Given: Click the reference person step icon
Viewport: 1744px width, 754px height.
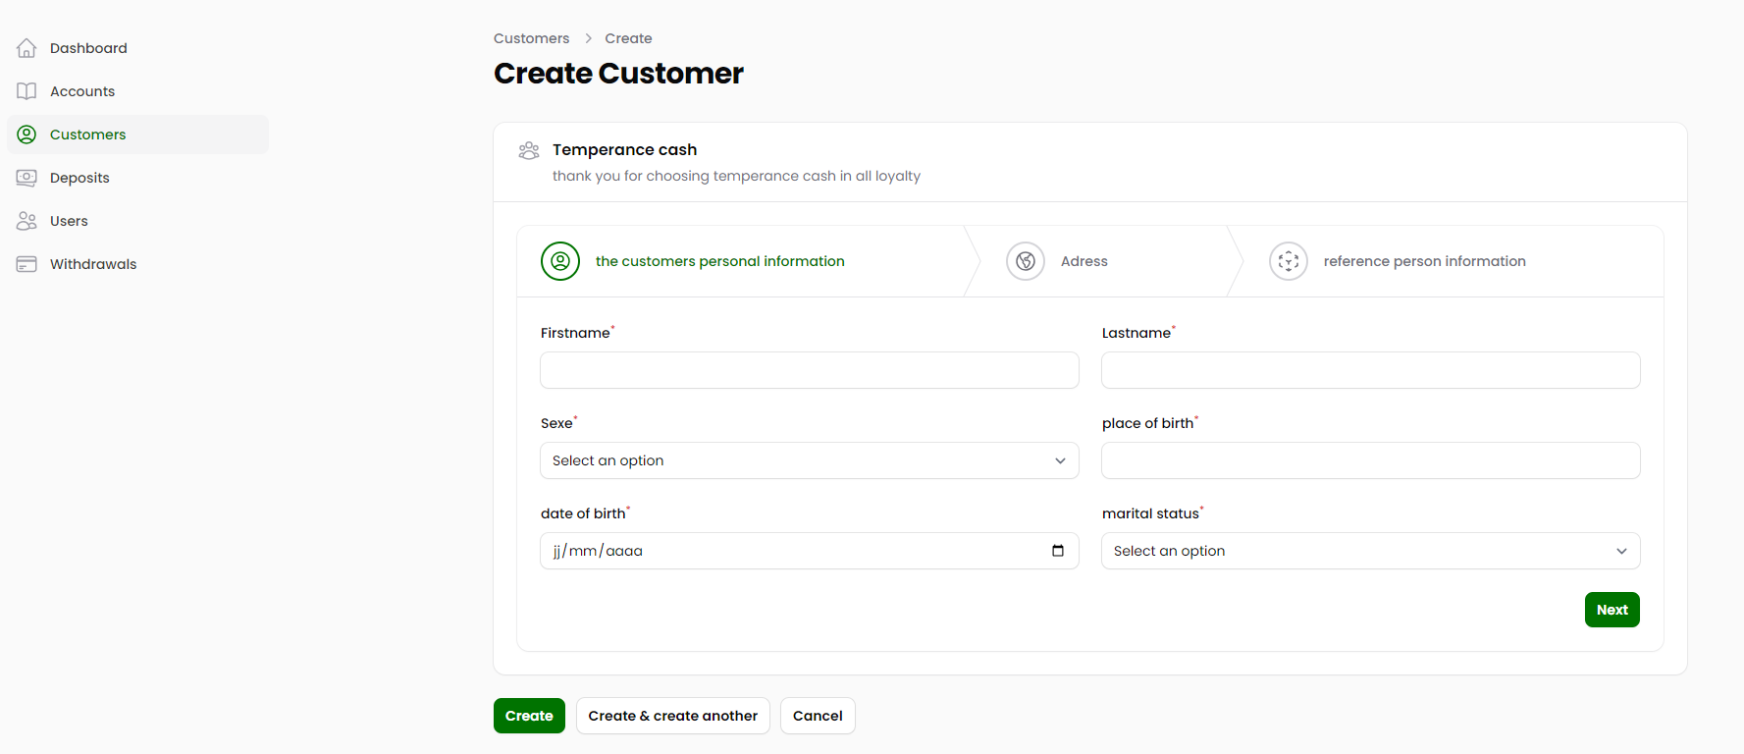Looking at the screenshot, I should click(x=1289, y=261).
